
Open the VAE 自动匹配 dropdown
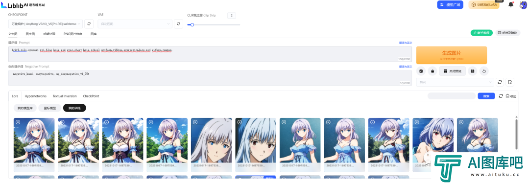135,24
